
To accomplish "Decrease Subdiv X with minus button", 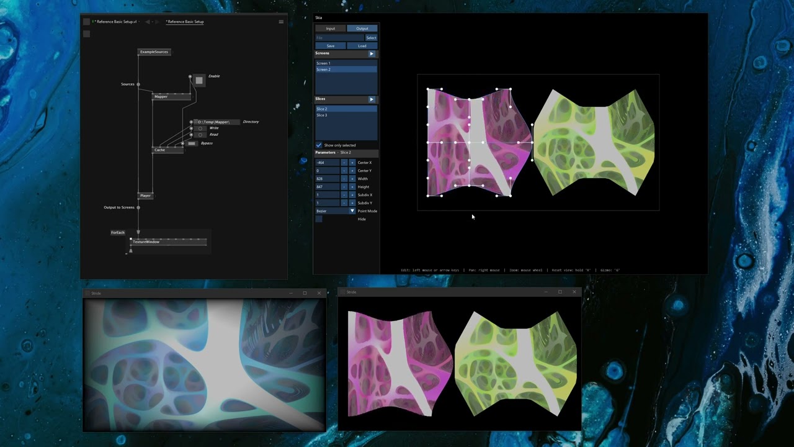I will pos(344,195).
